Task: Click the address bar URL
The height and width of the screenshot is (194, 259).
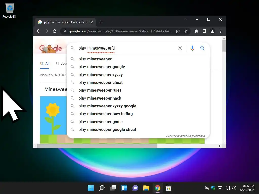Action: (x=120, y=31)
